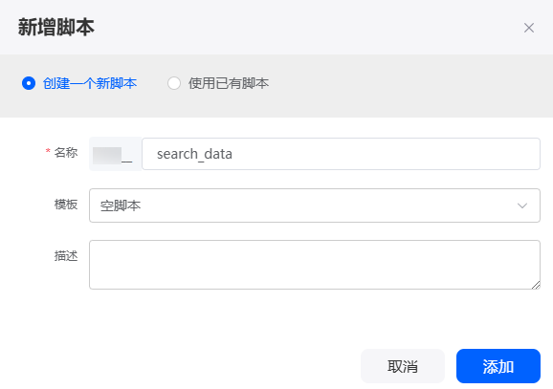Click the 名称 field label
This screenshot has width=553, height=389.
pos(66,153)
